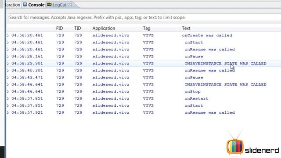The width and height of the screenshot is (281, 158).
Task: Click the PID column header
Action: 59,28
